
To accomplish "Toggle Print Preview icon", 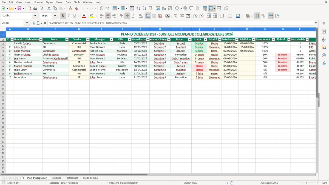I will 41,8.
